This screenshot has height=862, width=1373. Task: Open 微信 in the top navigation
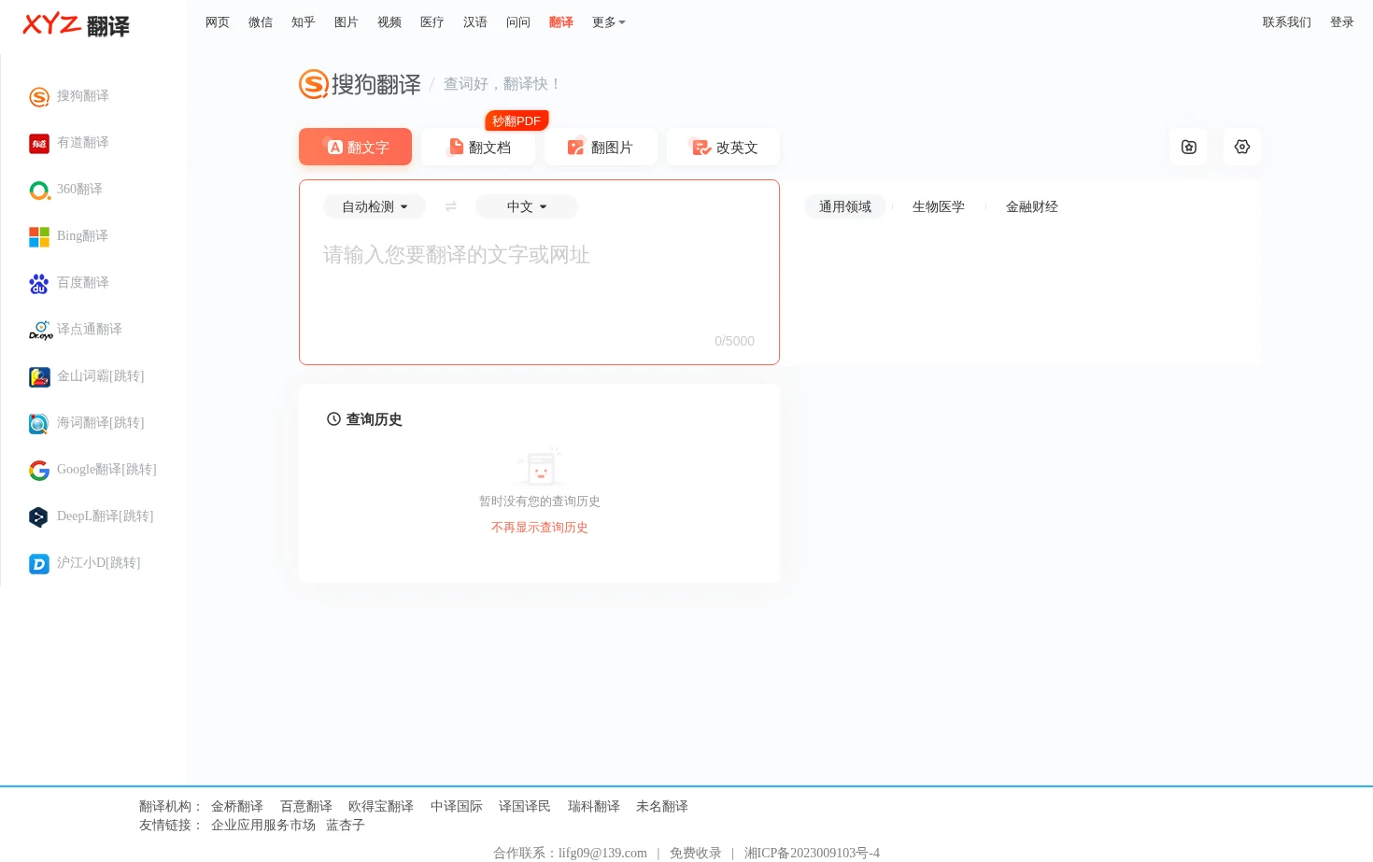click(x=261, y=22)
